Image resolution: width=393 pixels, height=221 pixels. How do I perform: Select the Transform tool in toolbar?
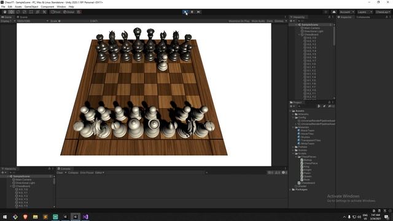click(37, 12)
